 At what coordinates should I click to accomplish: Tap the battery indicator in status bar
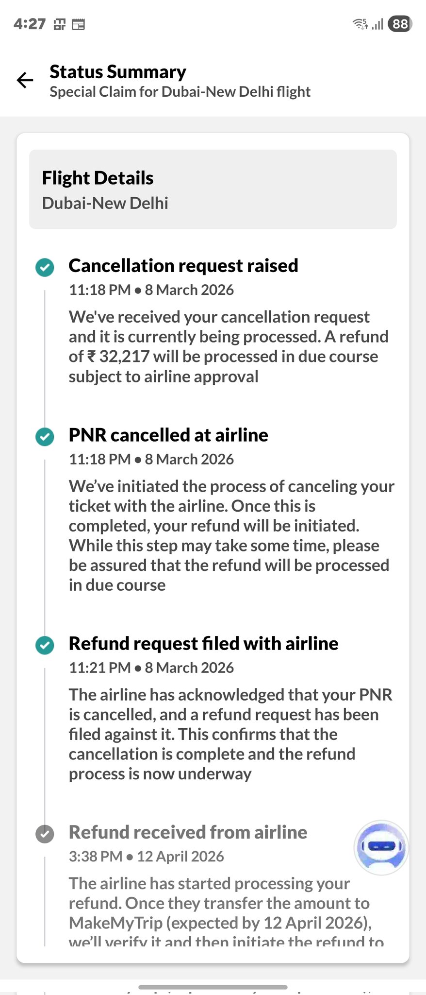[x=400, y=24]
